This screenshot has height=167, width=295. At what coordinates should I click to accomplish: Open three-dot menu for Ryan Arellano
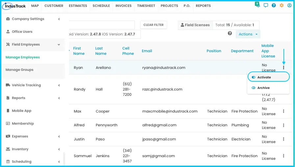click(283, 68)
